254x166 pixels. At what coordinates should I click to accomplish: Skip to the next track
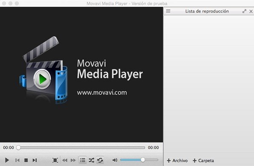(x=34, y=160)
